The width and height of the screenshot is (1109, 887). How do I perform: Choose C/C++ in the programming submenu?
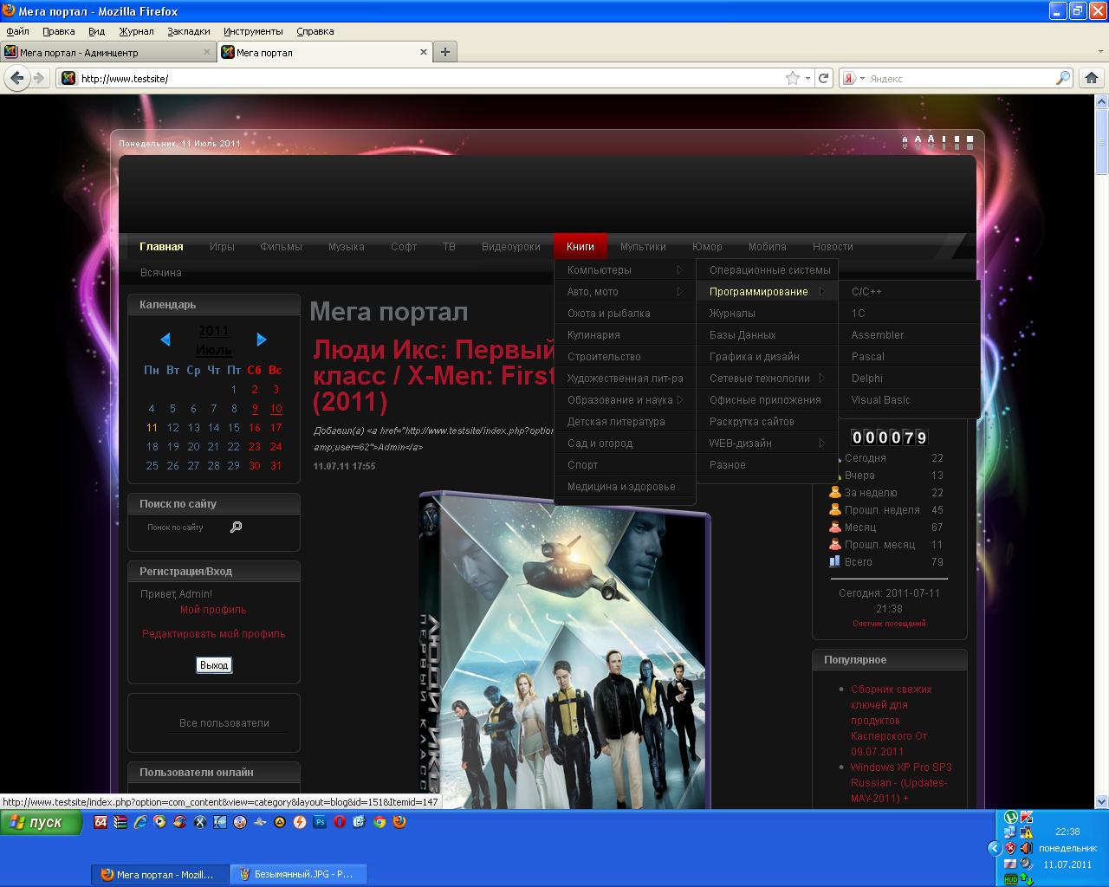pyautogui.click(x=909, y=292)
